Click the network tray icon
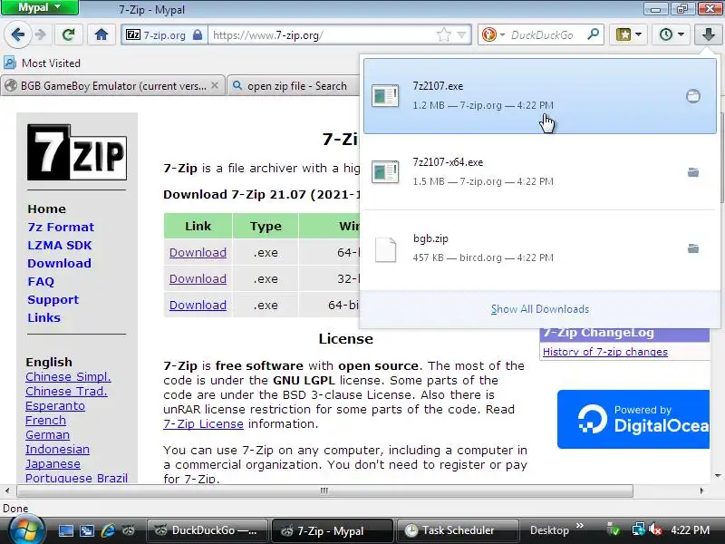725x544 pixels. pos(639,529)
